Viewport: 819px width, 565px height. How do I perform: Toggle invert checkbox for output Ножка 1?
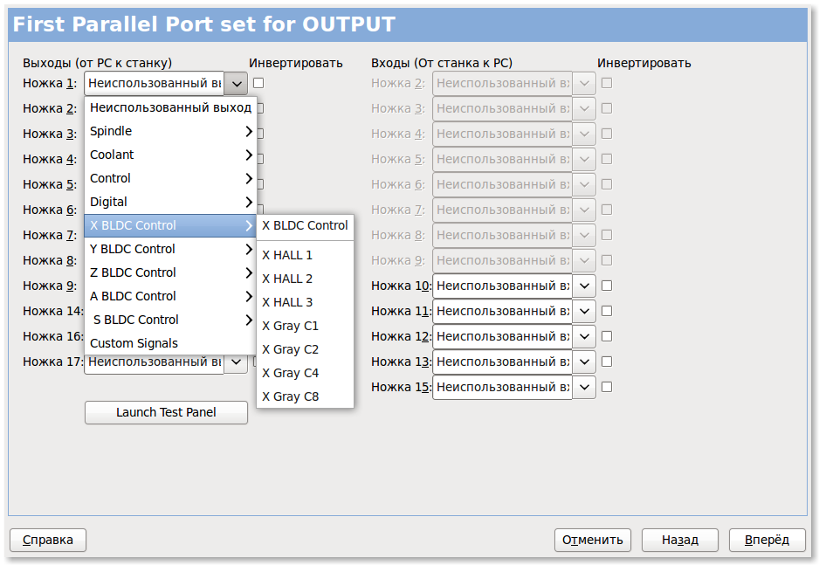click(x=258, y=83)
